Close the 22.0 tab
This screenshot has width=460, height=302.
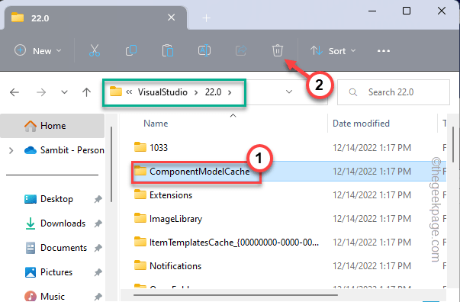[x=172, y=18]
